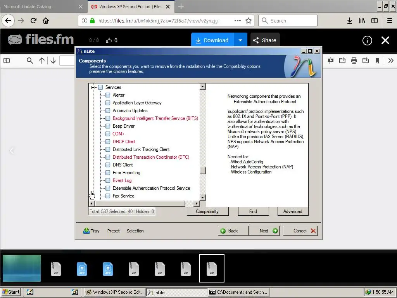Expand more viewer tools with double chevron

[x=391, y=61]
